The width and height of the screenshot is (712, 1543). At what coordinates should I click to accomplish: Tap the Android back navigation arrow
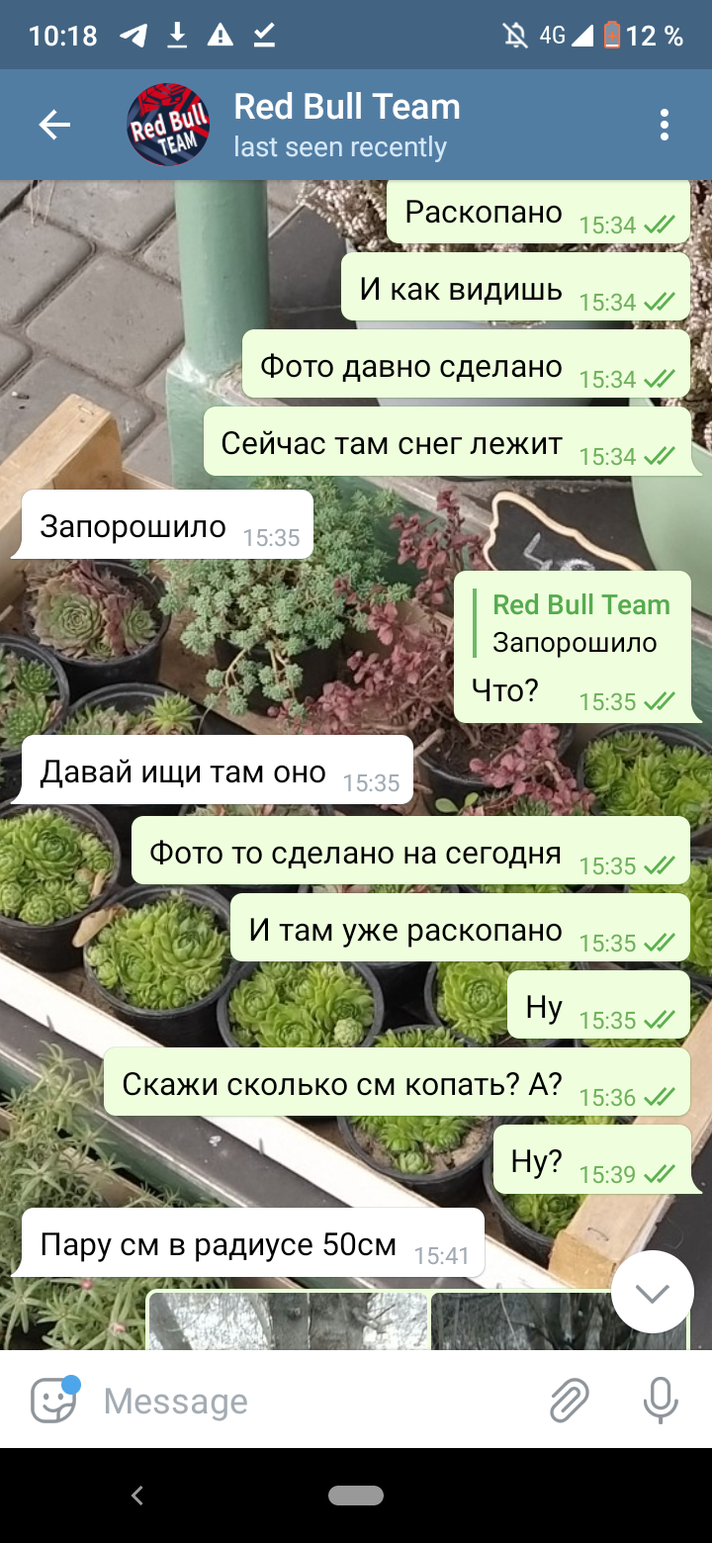click(137, 1496)
